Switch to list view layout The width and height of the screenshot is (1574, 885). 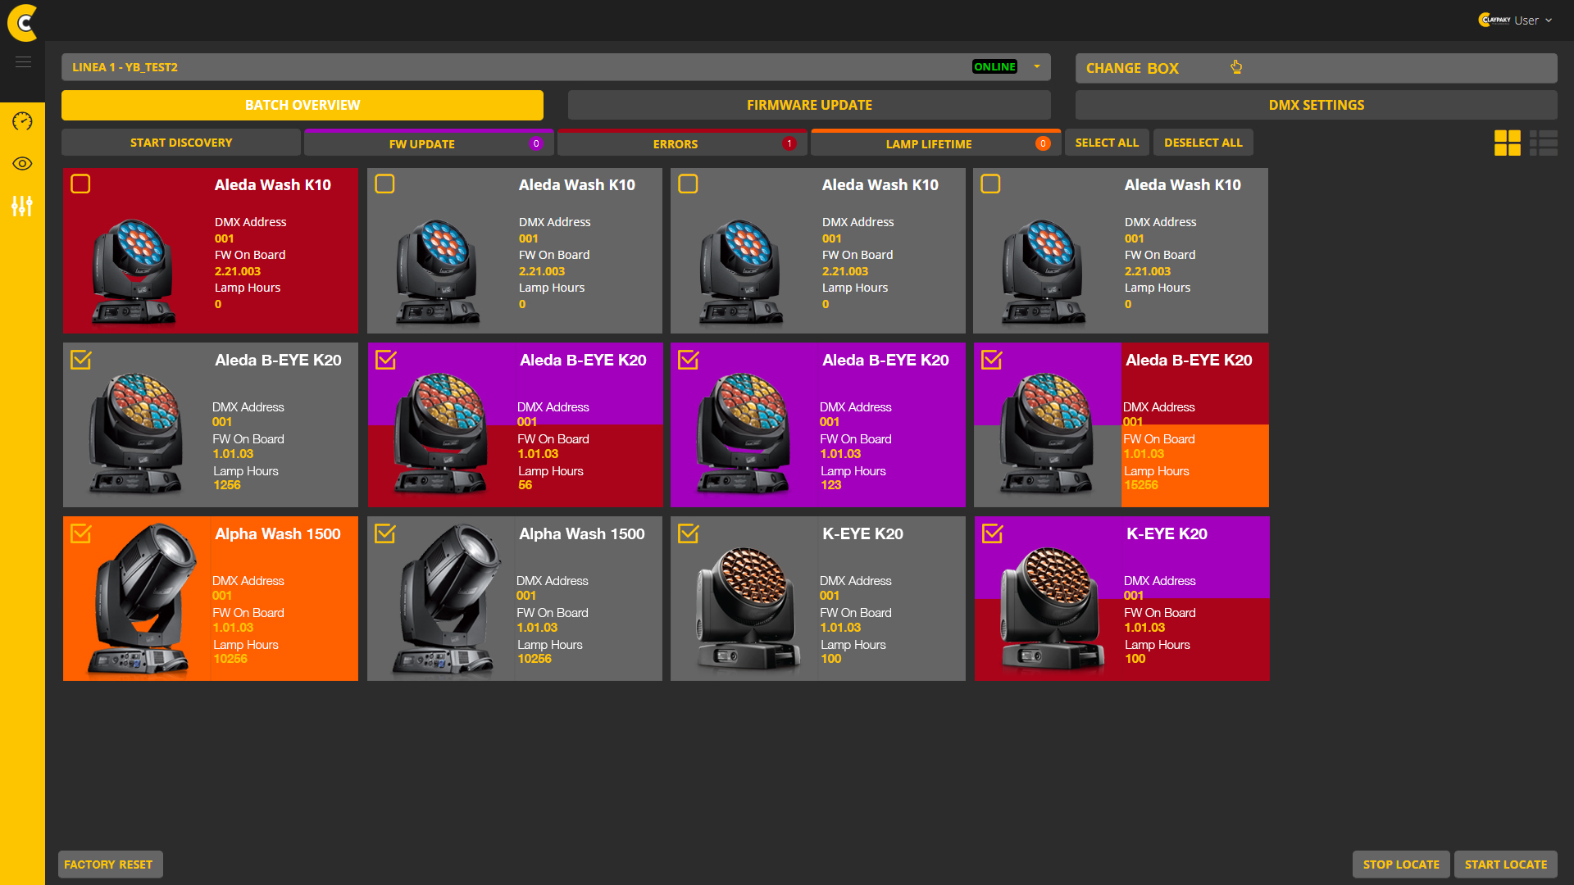click(1544, 142)
